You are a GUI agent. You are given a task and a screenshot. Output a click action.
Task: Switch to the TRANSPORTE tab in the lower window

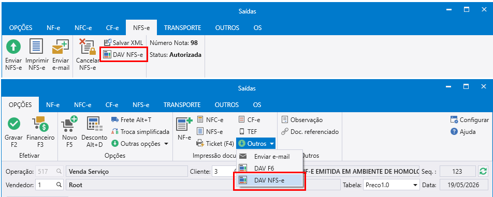click(182, 105)
